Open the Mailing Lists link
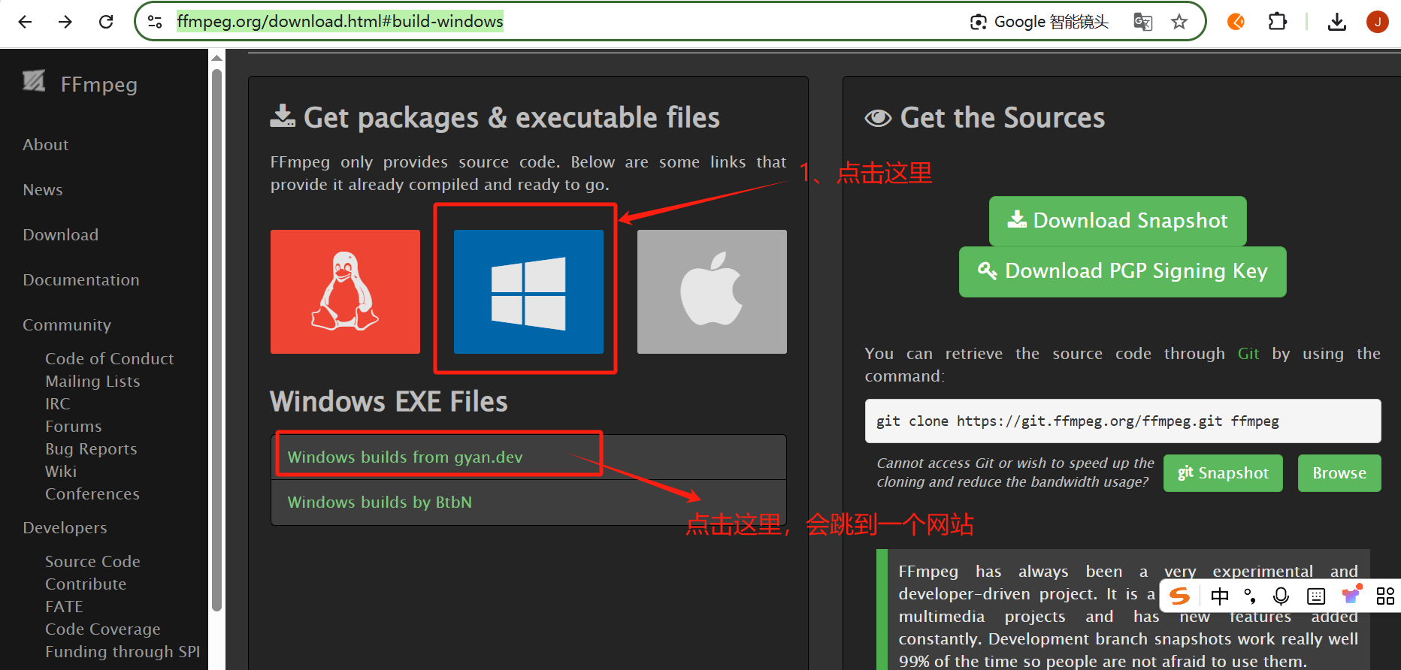1401x670 pixels. tap(92, 381)
